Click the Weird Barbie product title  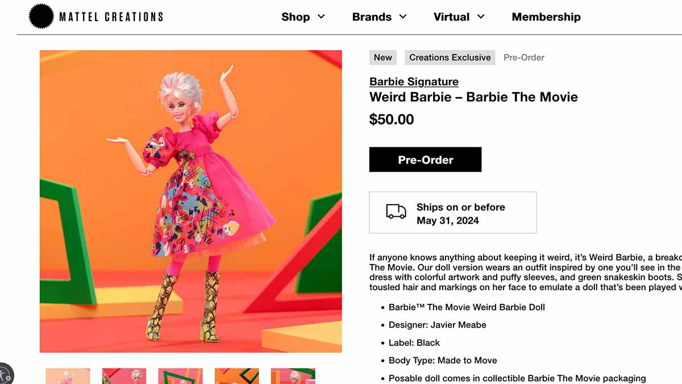coord(473,97)
